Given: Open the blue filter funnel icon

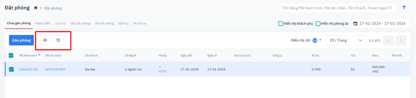Looking at the screenshot, I should (404, 8).
